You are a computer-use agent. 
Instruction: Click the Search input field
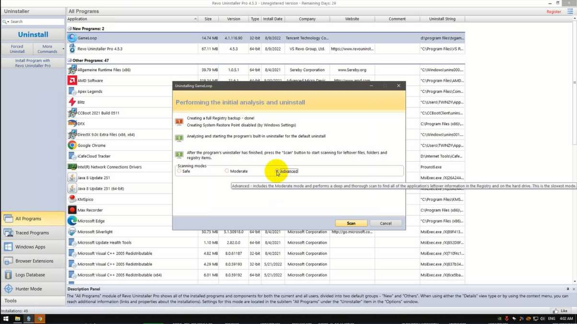36,22
